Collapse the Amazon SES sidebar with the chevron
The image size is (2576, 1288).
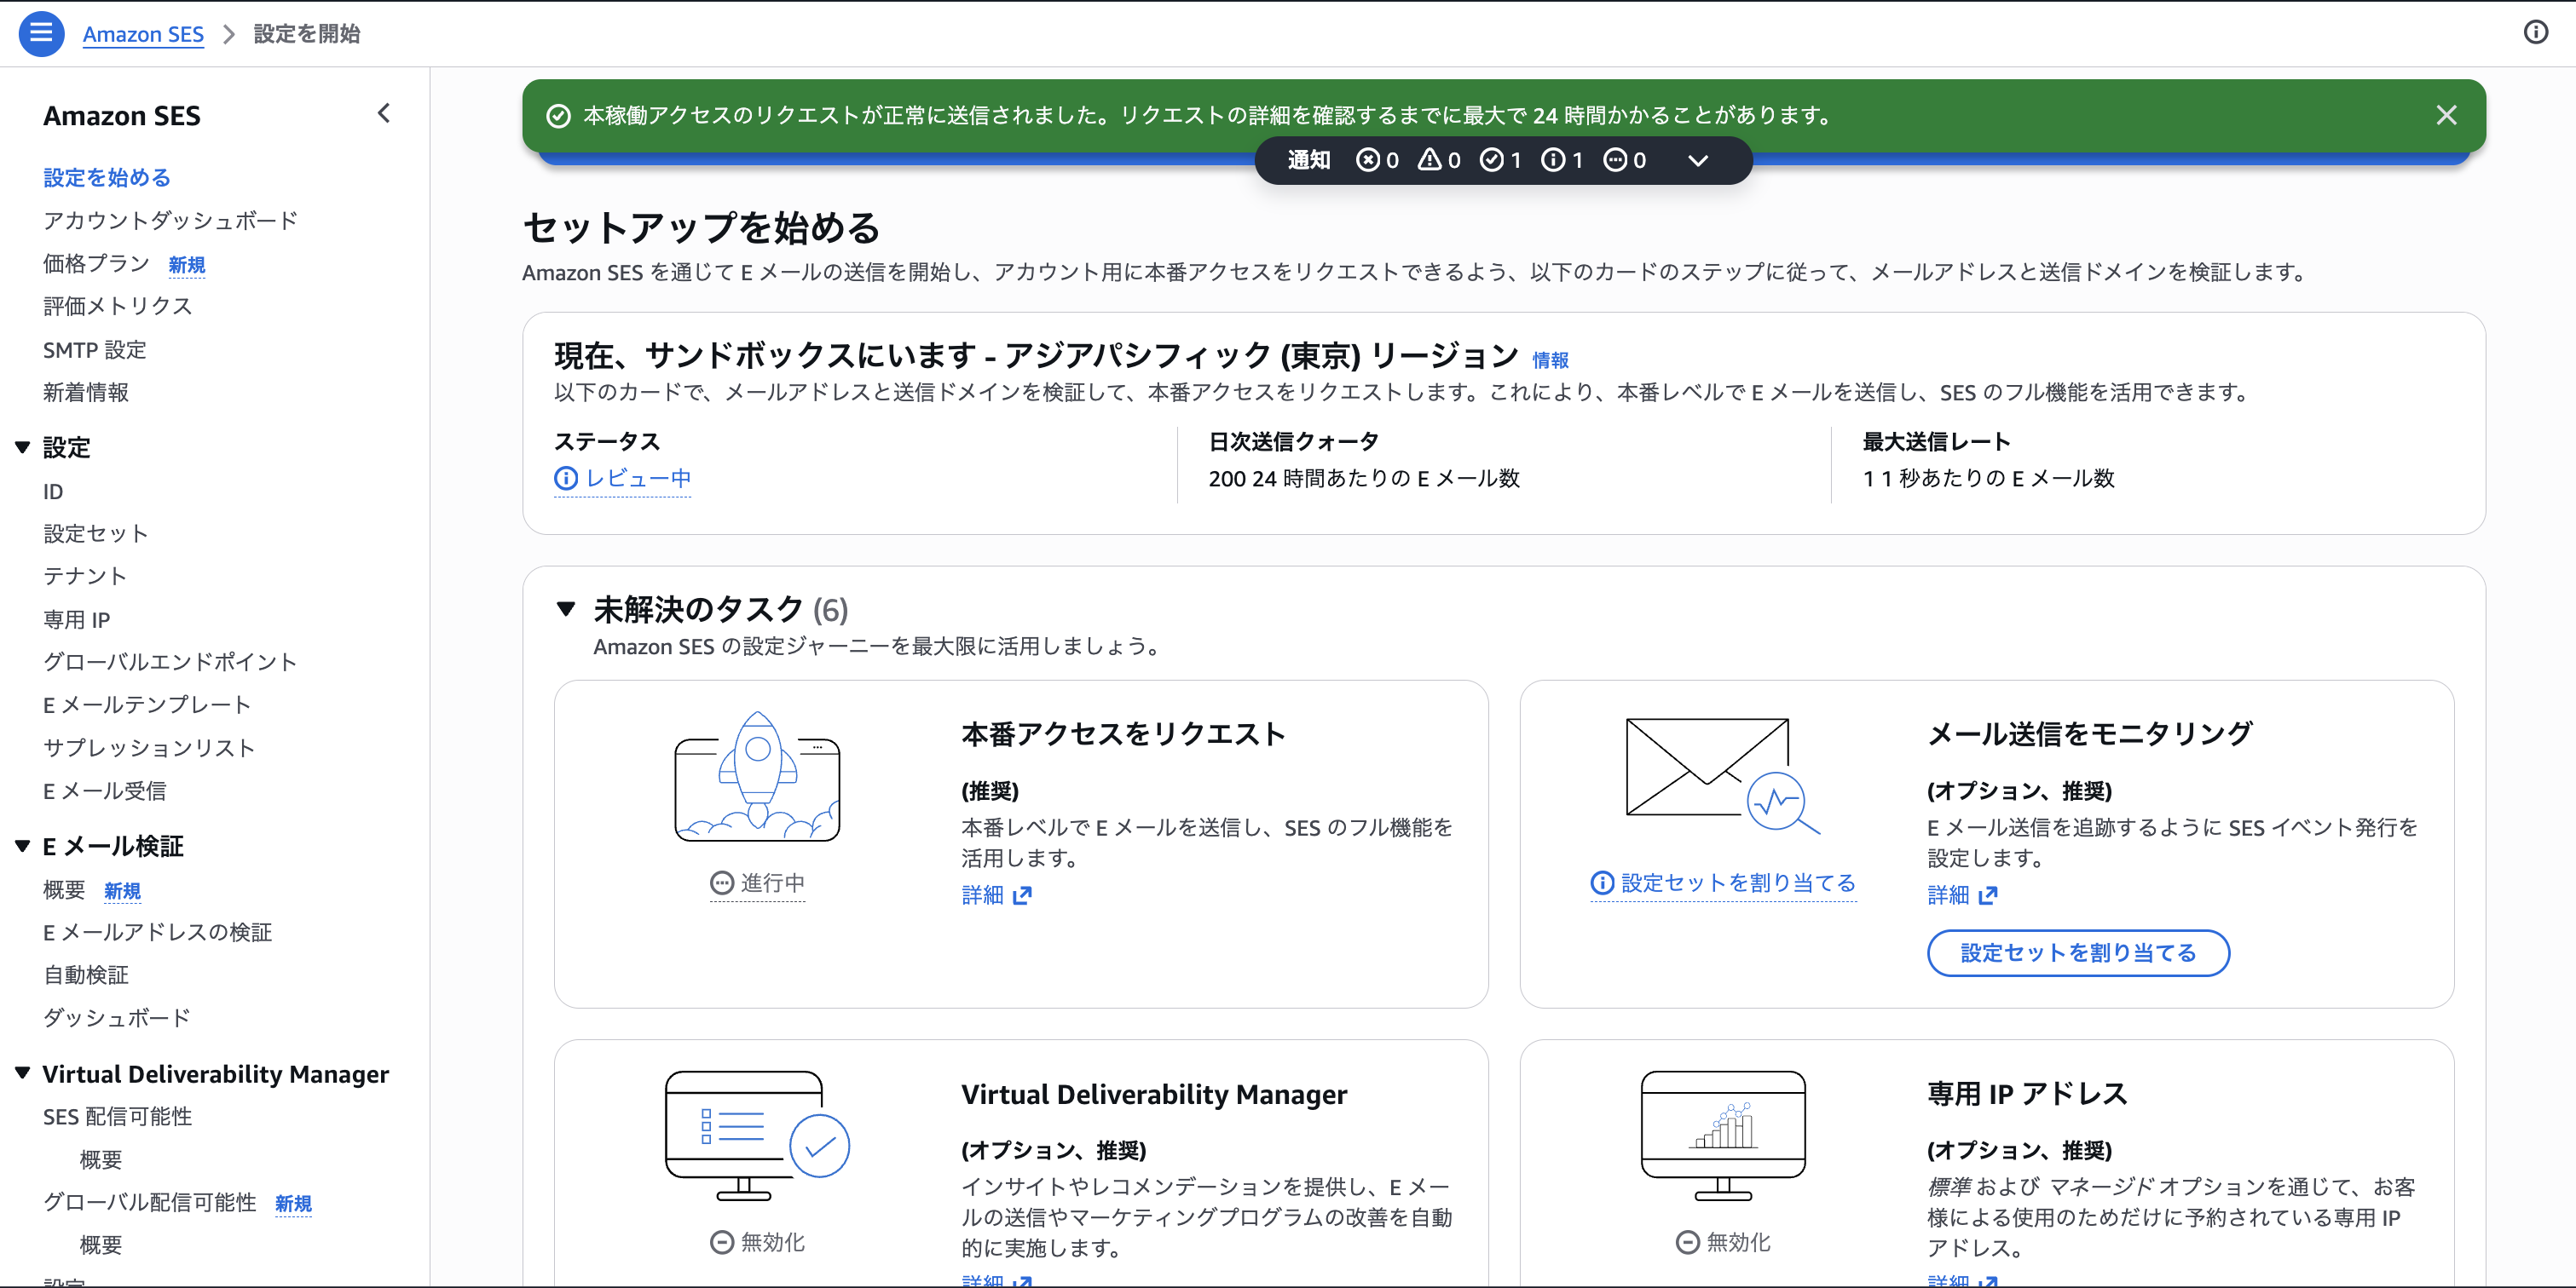click(x=384, y=114)
